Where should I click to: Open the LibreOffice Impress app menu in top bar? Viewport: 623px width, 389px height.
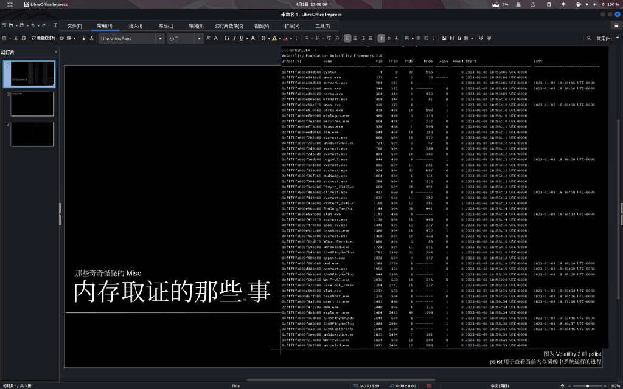46,4
